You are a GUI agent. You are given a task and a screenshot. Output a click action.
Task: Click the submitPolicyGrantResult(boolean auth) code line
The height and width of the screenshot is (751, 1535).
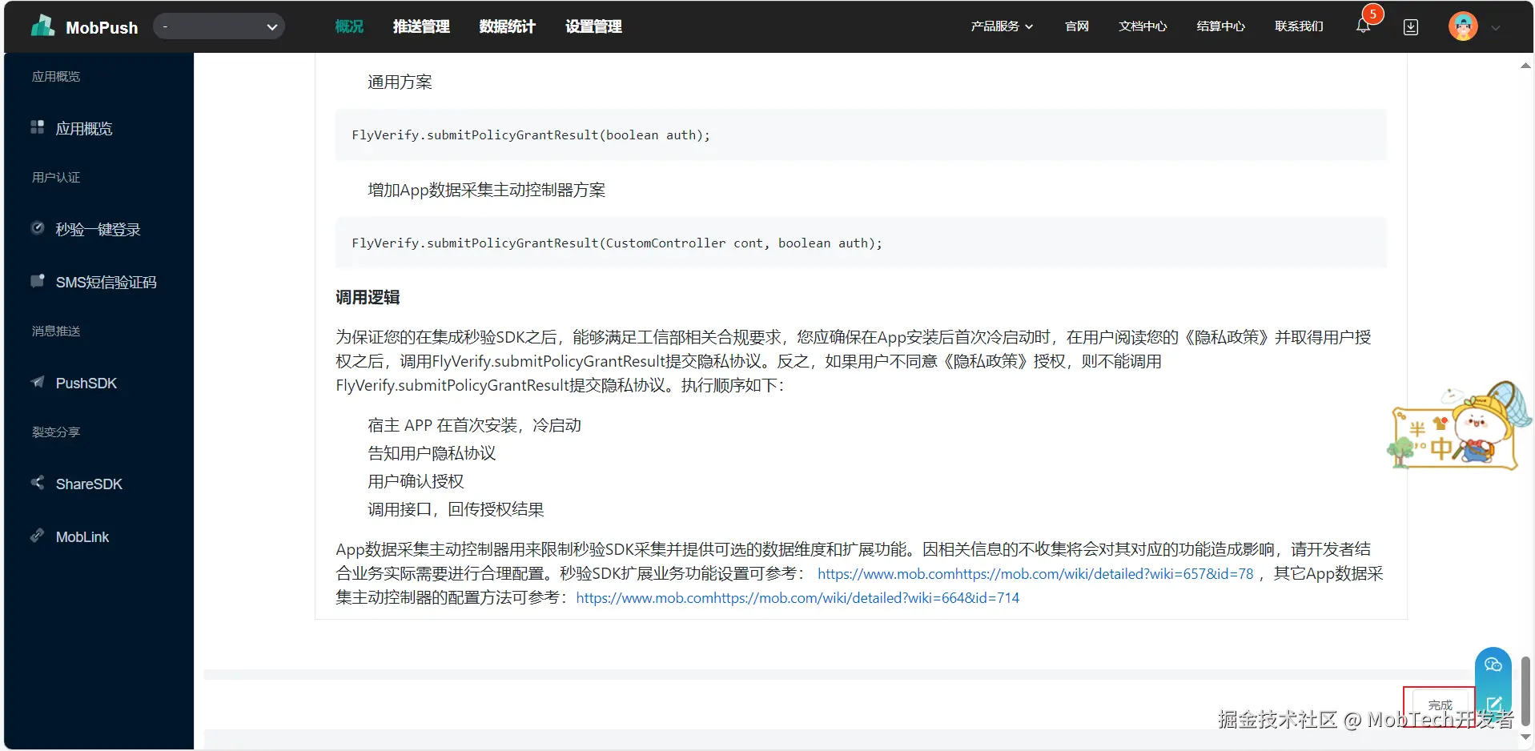(x=531, y=135)
